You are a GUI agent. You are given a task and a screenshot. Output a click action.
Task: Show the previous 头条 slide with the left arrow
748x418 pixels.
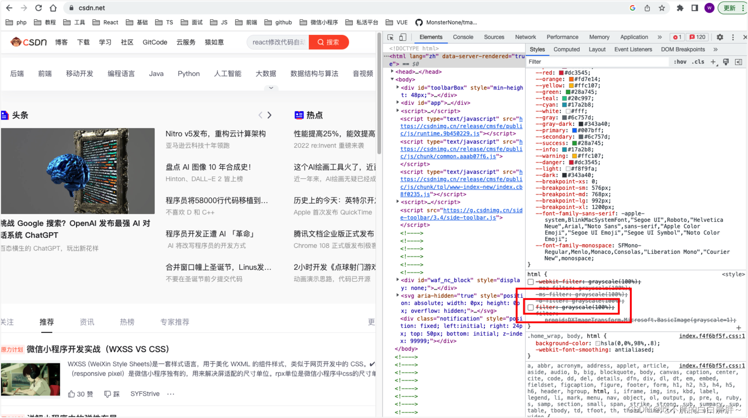[260, 115]
